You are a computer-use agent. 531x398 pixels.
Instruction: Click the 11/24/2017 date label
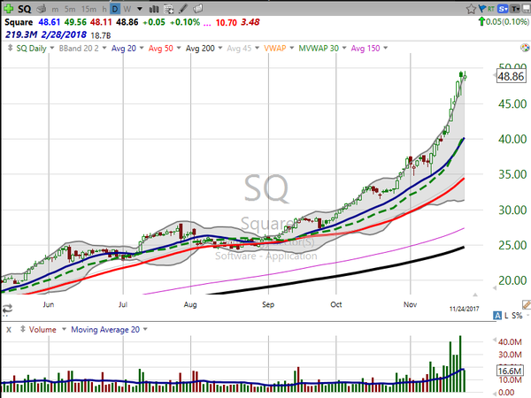pyautogui.click(x=464, y=309)
